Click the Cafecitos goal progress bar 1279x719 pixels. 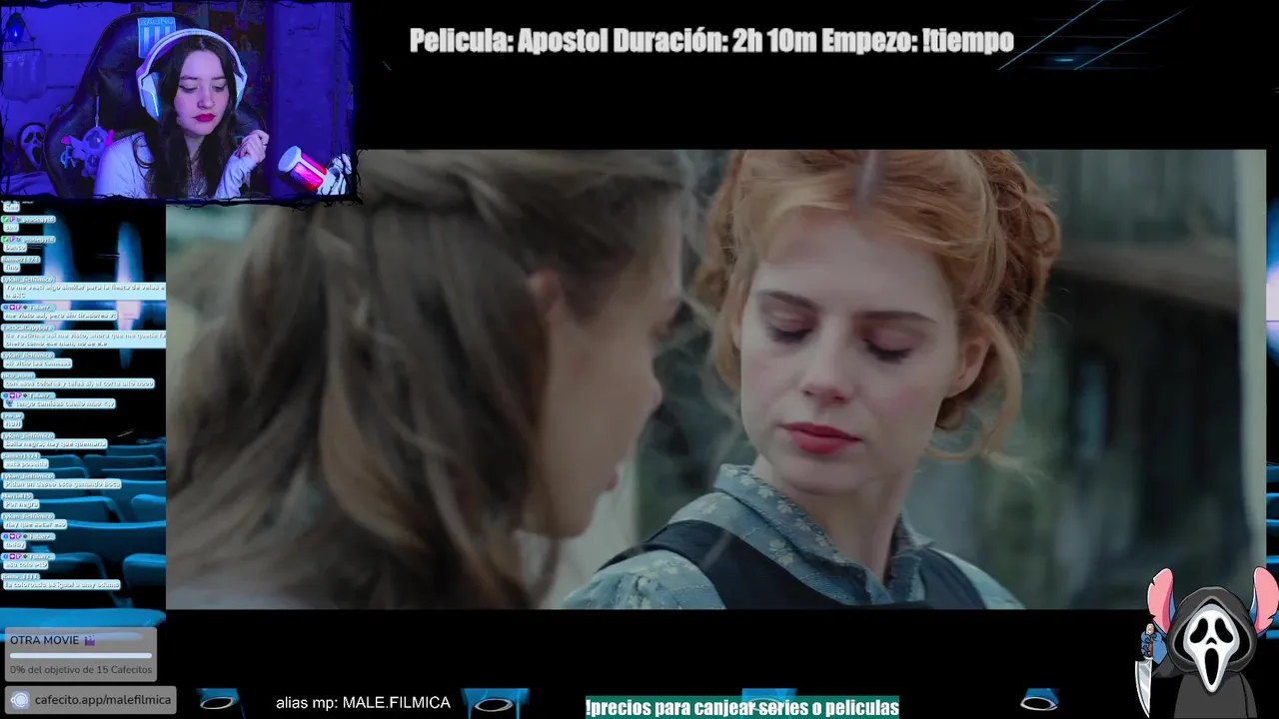81,656
